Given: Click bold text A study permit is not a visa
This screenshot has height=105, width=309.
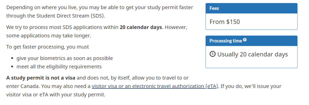Looking at the screenshot, I should click(41, 78).
